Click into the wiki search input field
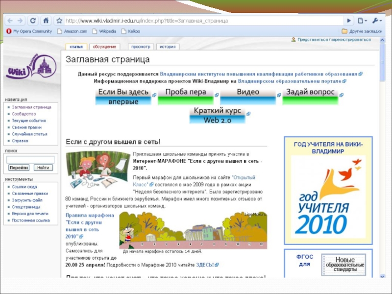This screenshot has height=294, width=392. pyautogui.click(x=30, y=159)
